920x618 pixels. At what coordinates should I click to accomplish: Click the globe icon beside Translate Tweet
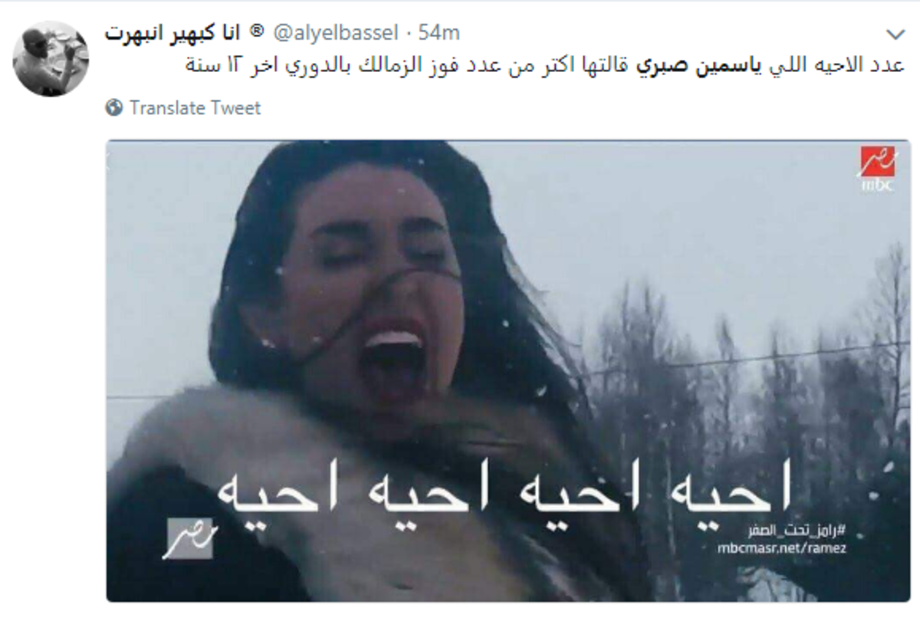(114, 108)
